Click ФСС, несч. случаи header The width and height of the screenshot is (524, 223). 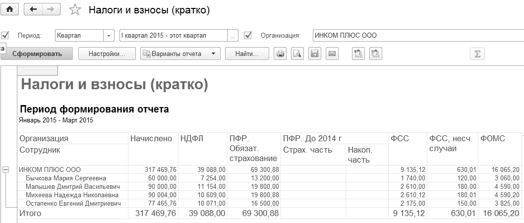pyautogui.click(x=451, y=144)
